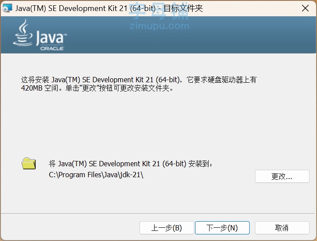Click the text 将 Java(TM) SE Development Kit 21 安装到
Image resolution: width=317 pixels, height=241 pixels.
click(131, 164)
